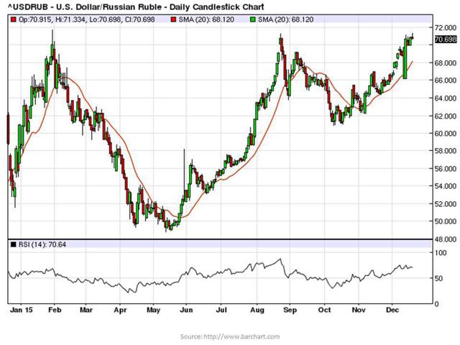Click the red SMA (20) legend swatch

(x=174, y=19)
